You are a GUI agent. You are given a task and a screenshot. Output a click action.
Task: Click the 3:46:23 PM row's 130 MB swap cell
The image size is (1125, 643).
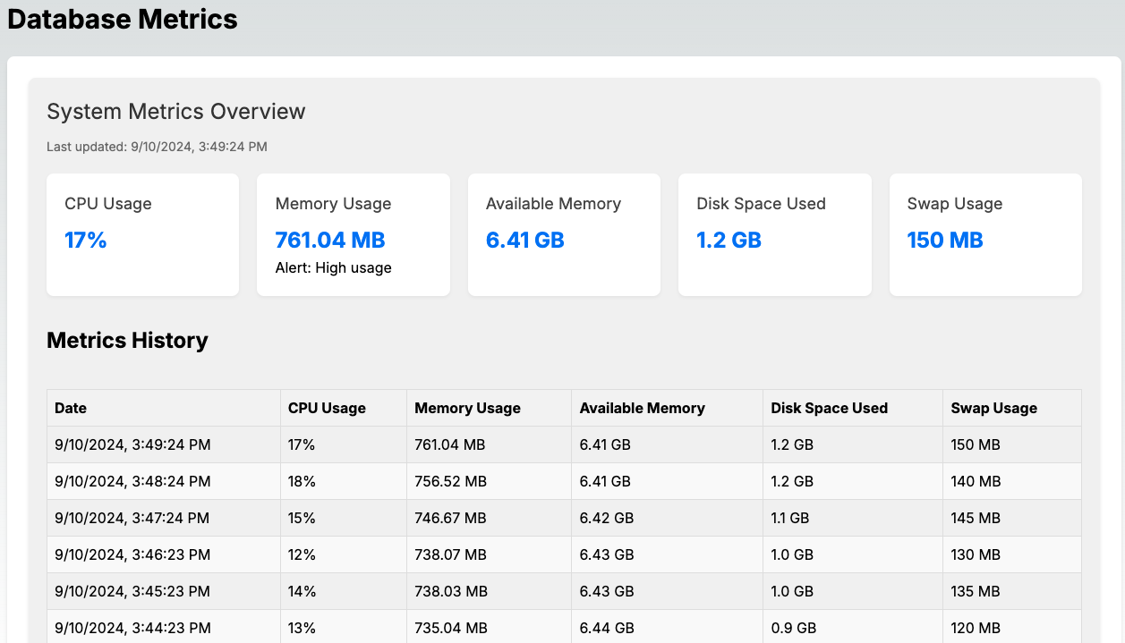976,554
